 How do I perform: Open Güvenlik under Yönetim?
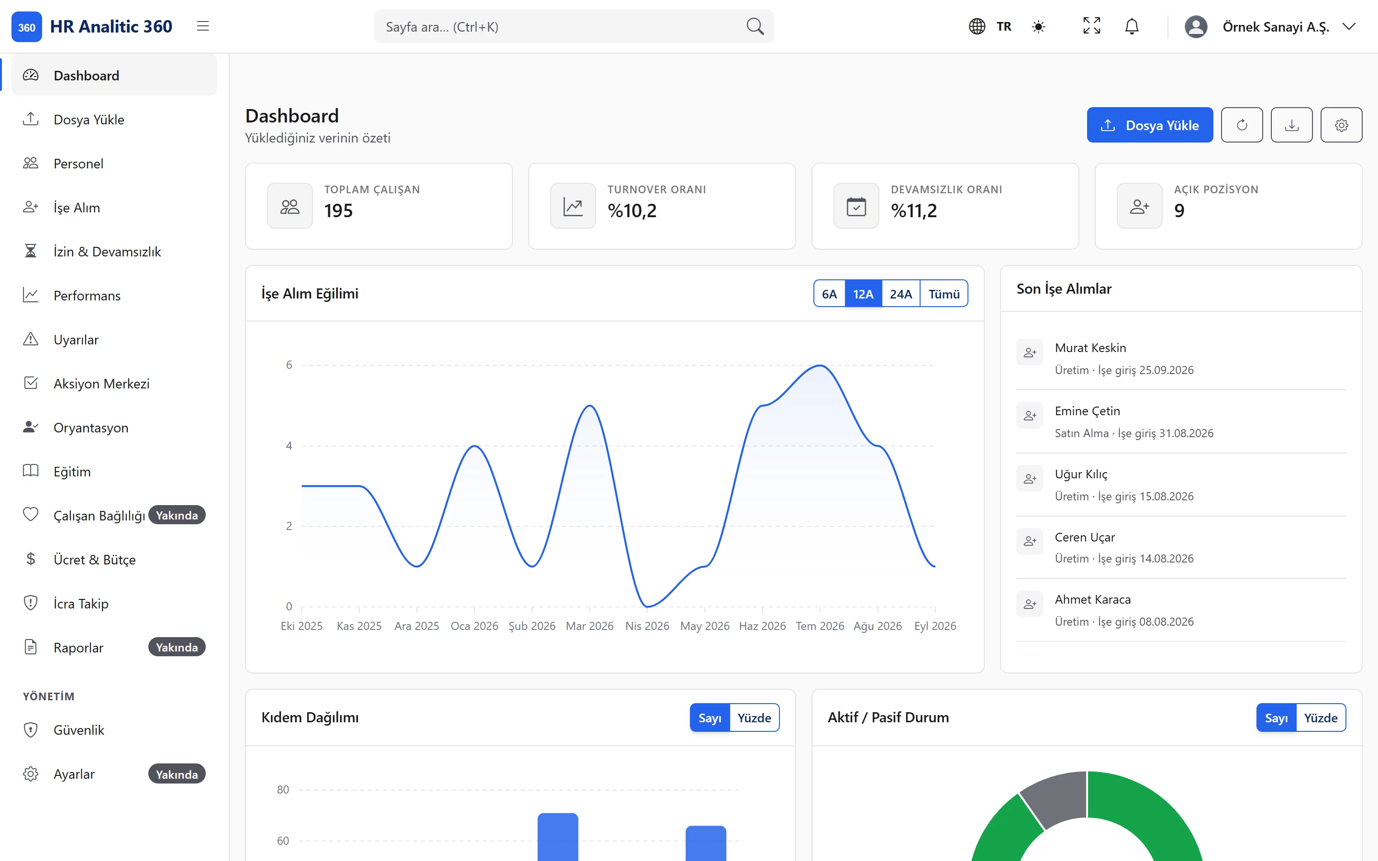pos(114,729)
